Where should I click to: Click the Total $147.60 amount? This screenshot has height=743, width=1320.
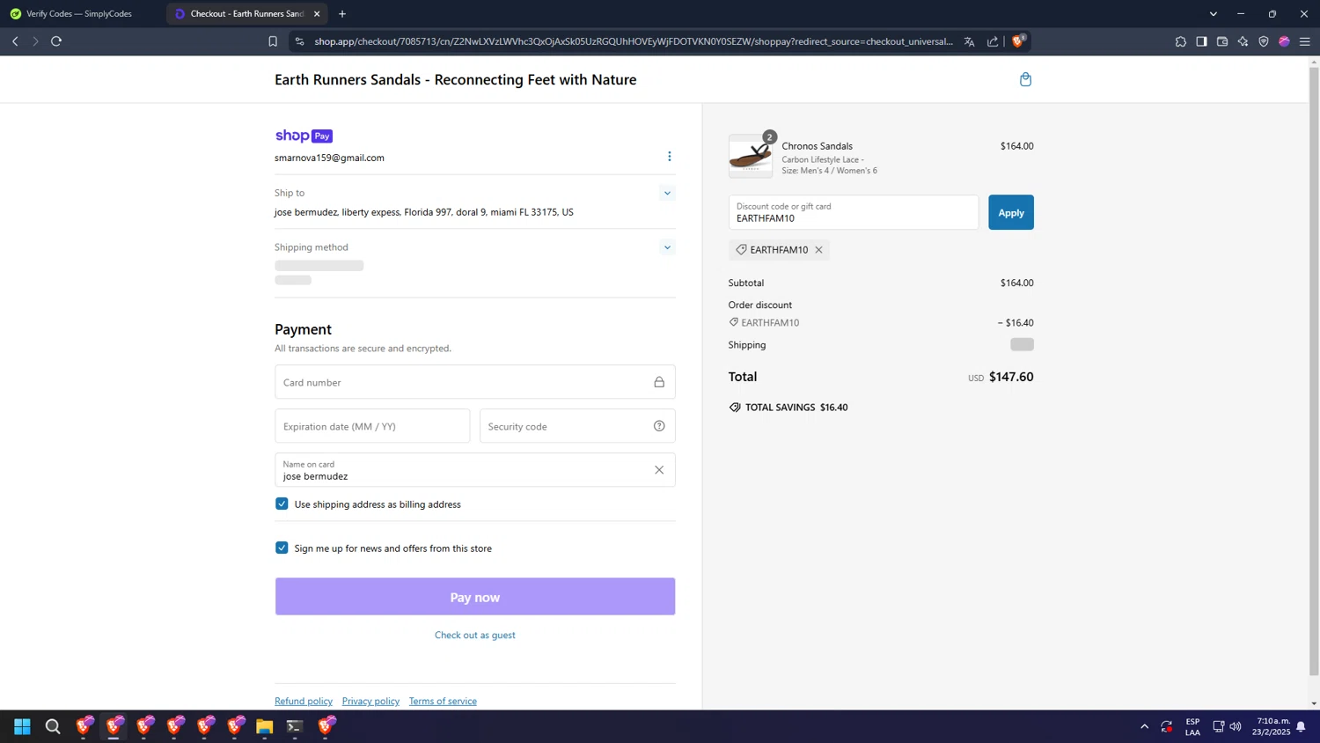1011,377
